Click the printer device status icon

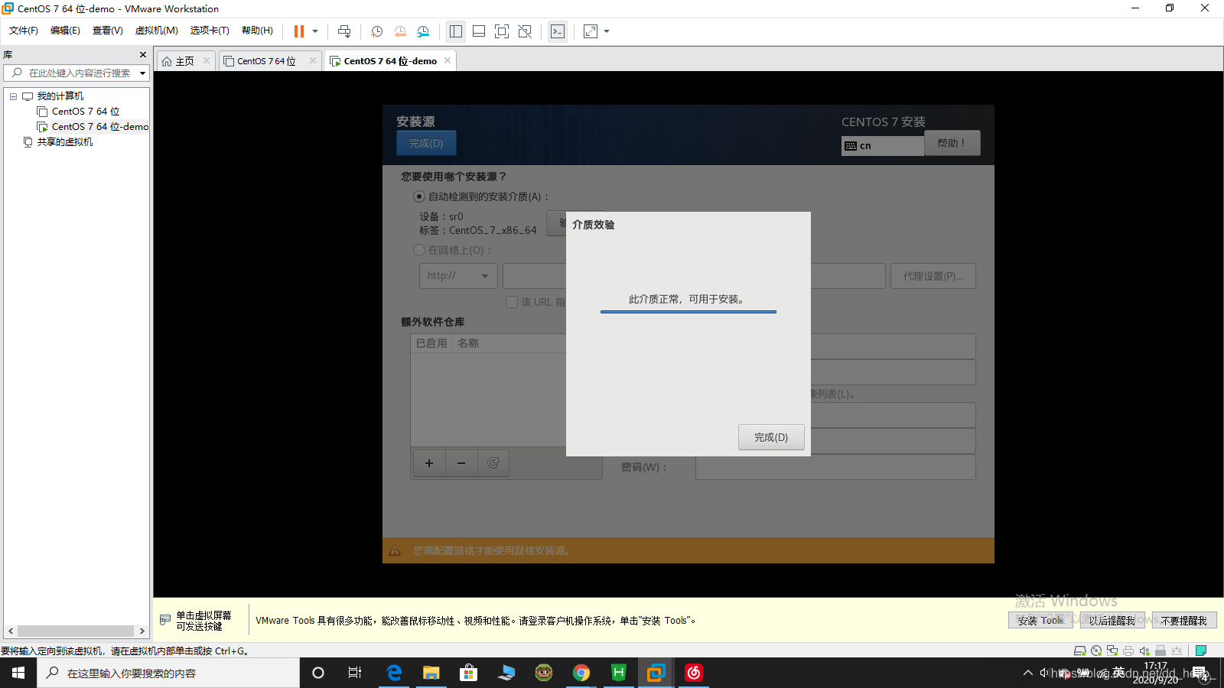(1128, 651)
